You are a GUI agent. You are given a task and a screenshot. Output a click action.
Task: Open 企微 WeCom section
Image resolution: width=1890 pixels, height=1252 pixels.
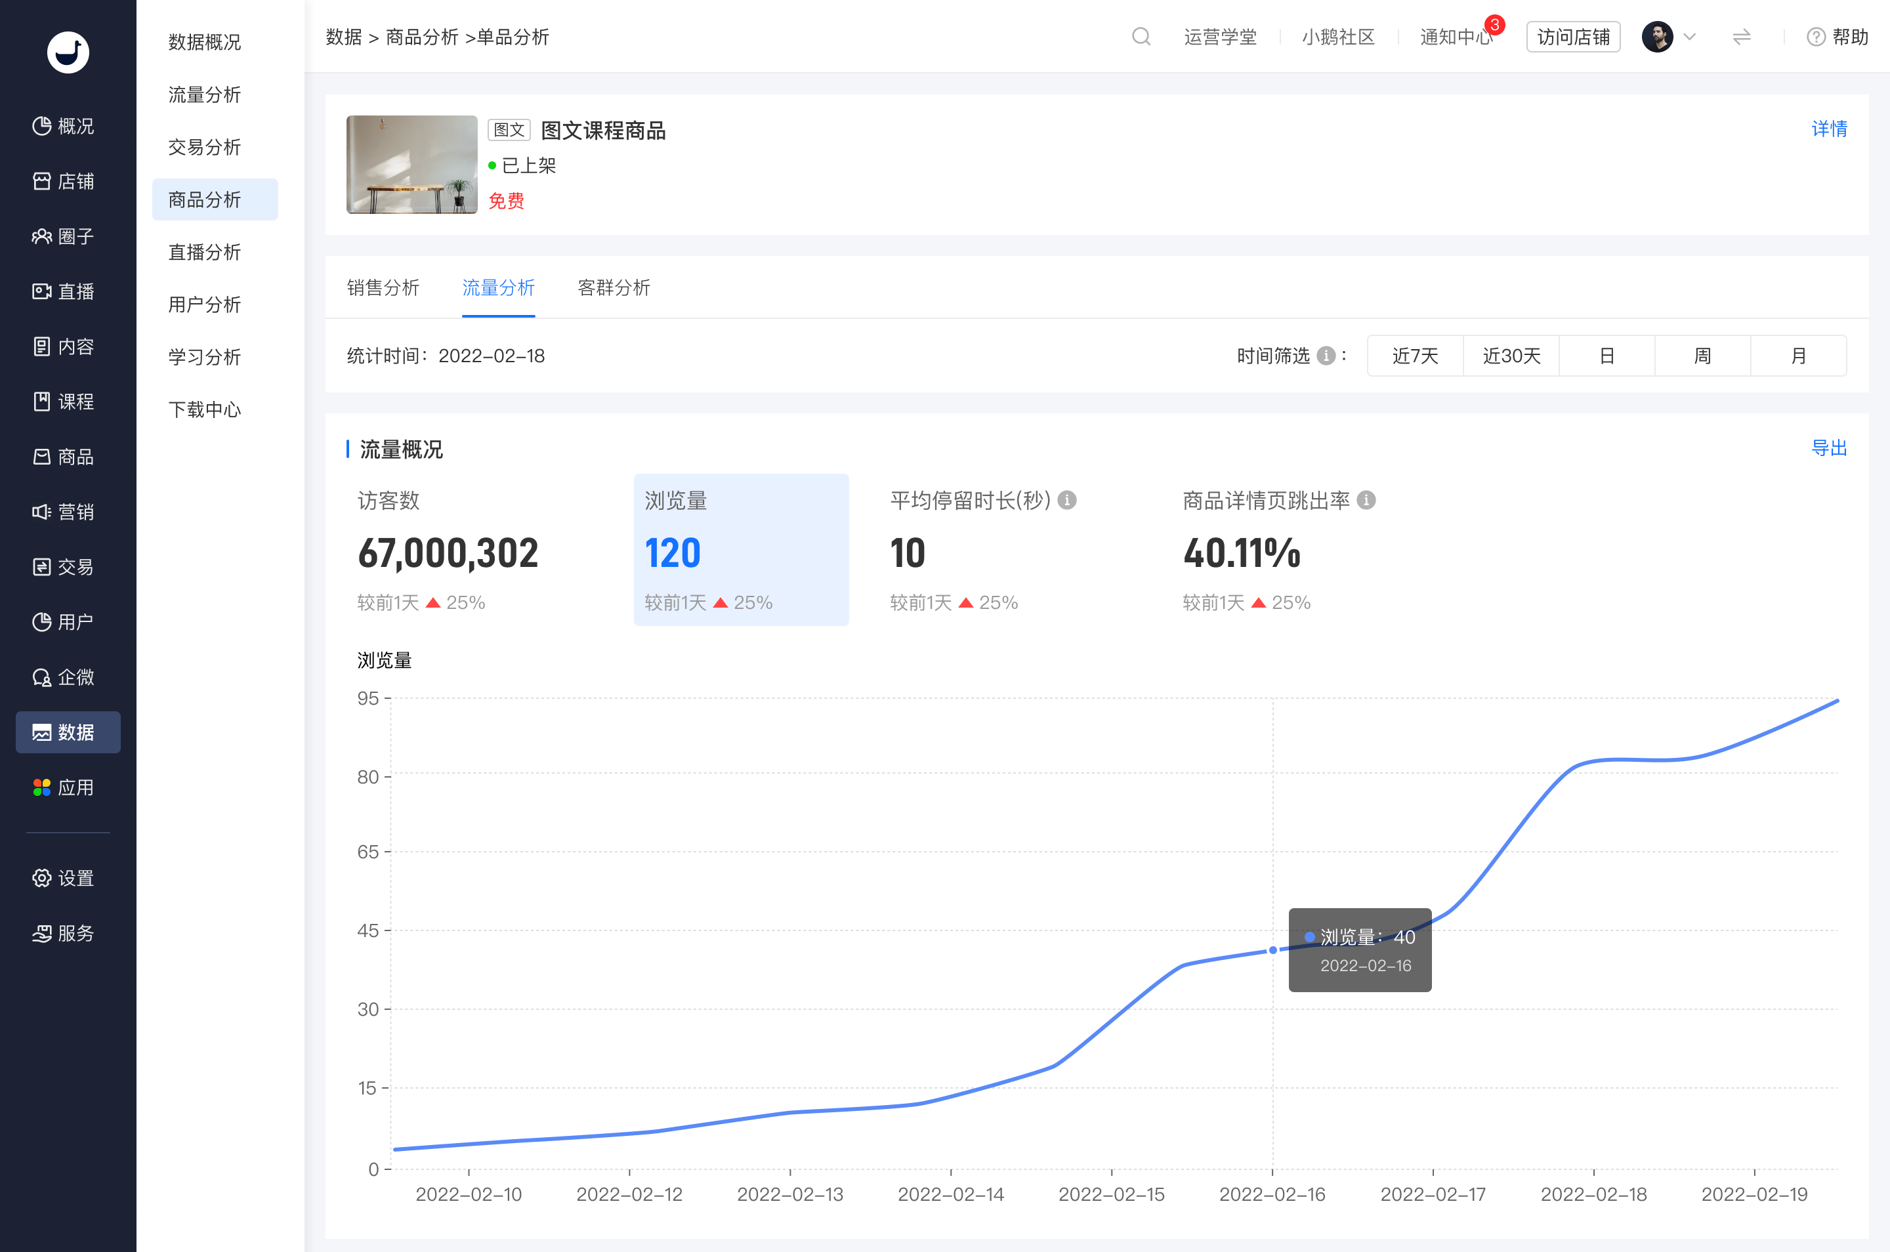64,677
